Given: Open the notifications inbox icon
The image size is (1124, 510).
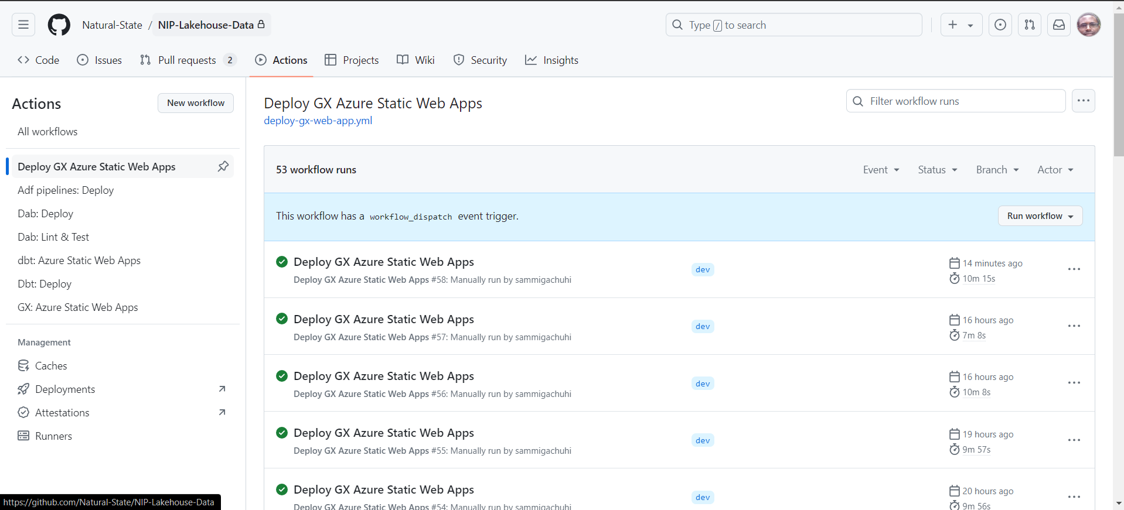Looking at the screenshot, I should pyautogui.click(x=1059, y=25).
